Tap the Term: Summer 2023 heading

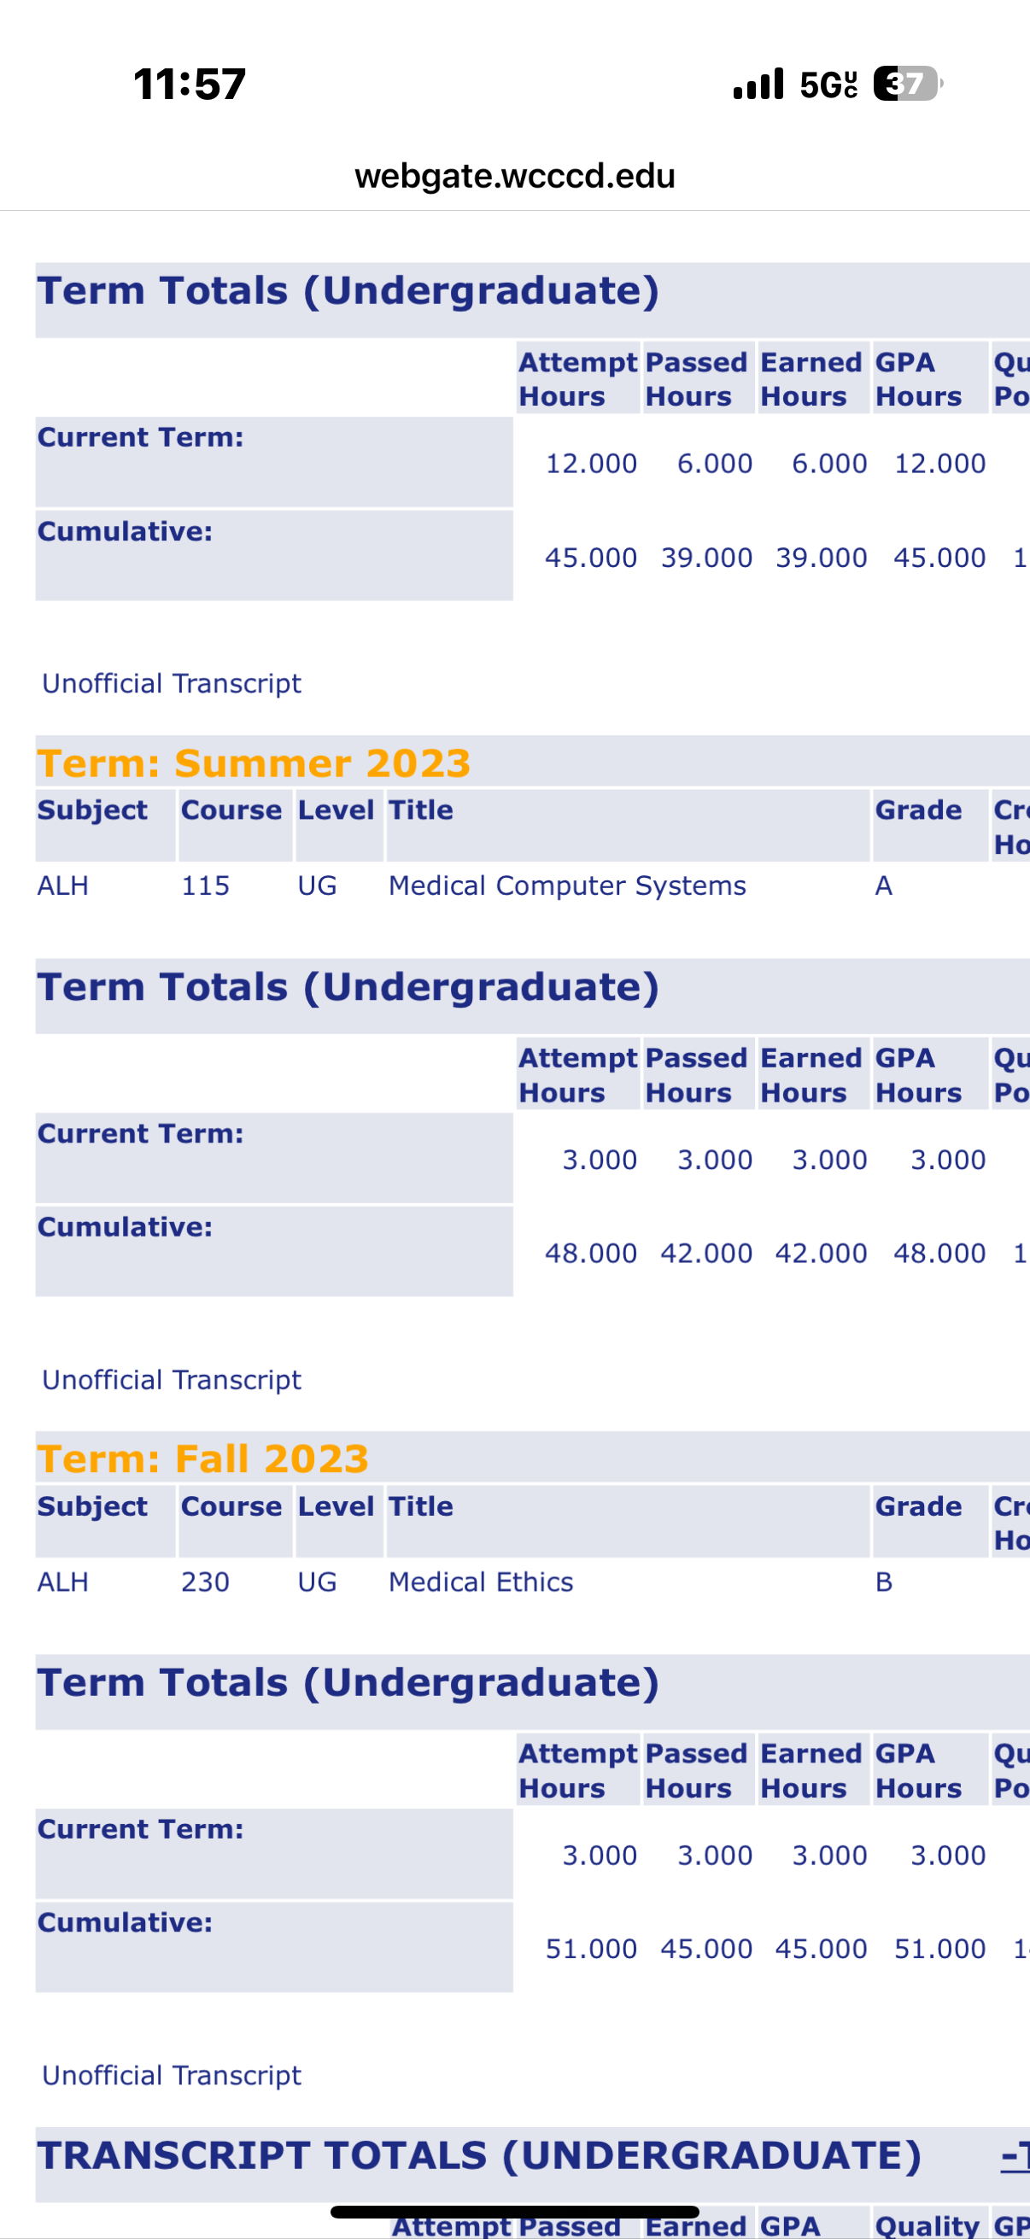click(254, 763)
